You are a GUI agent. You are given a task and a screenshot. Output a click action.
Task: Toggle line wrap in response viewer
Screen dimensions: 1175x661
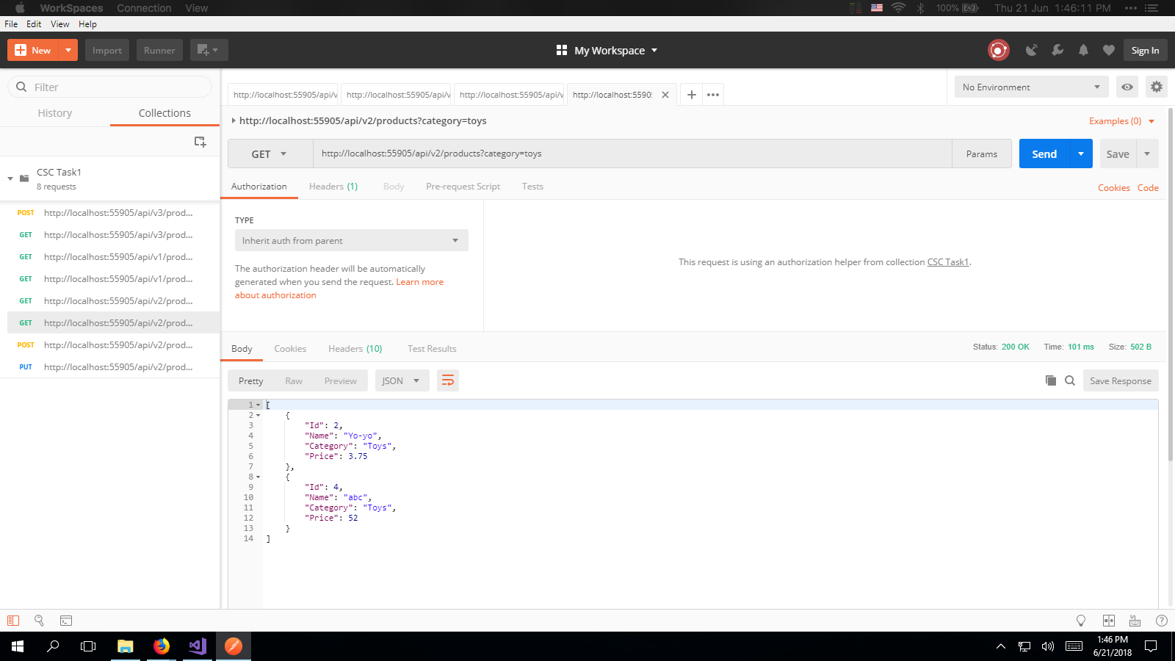click(x=448, y=380)
